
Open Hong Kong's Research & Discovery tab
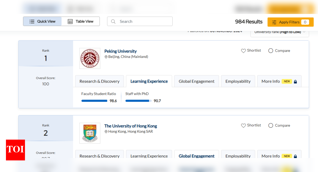[x=99, y=154]
